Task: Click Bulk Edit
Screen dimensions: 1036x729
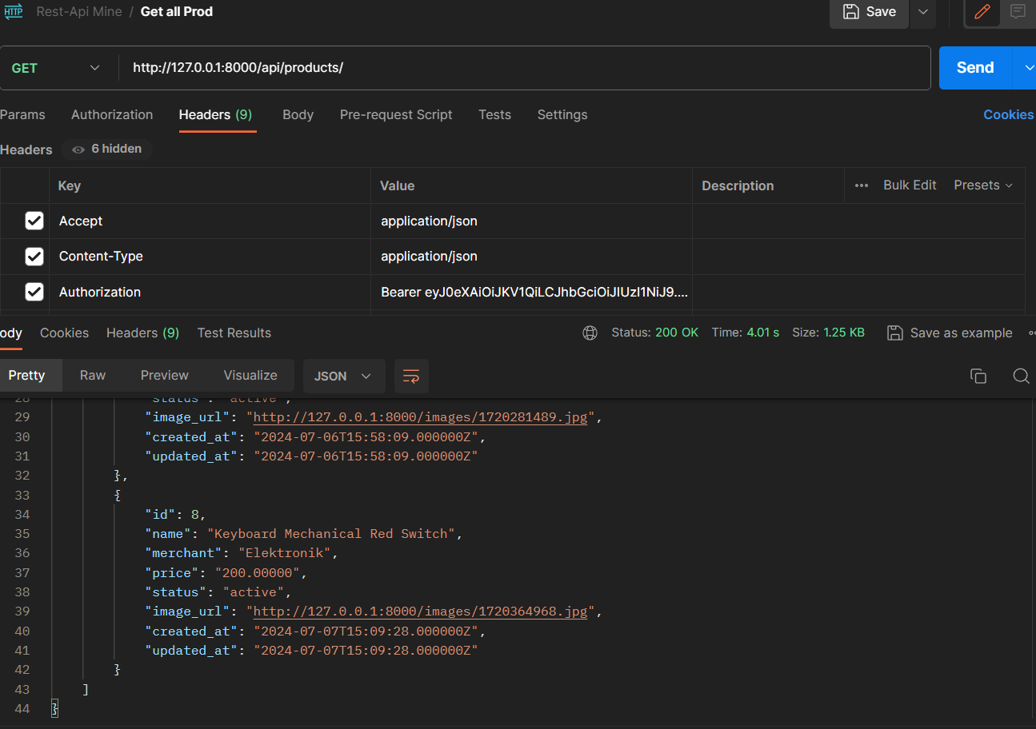Action: tap(910, 185)
